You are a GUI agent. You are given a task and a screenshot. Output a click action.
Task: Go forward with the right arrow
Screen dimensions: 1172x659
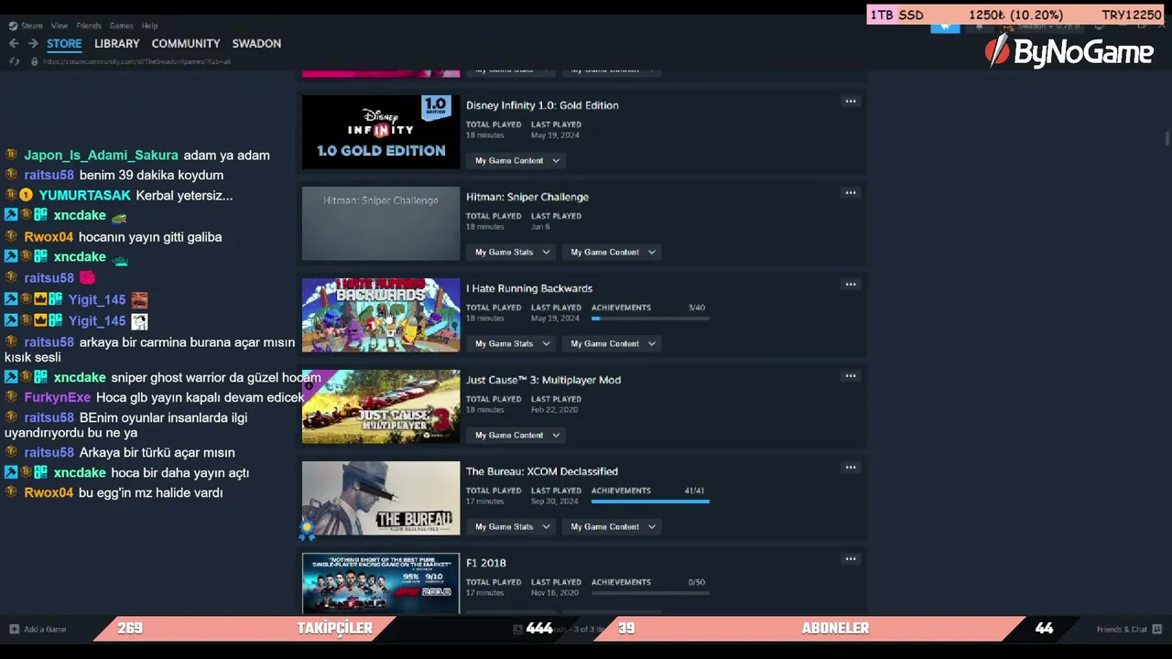(x=33, y=43)
